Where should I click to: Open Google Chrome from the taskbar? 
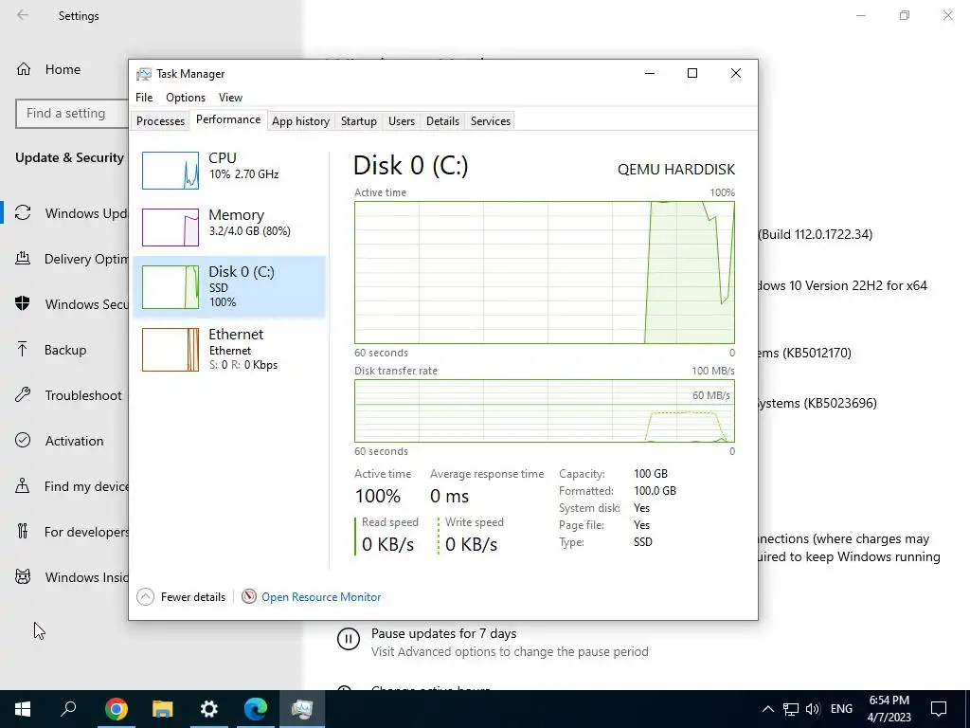point(116,709)
